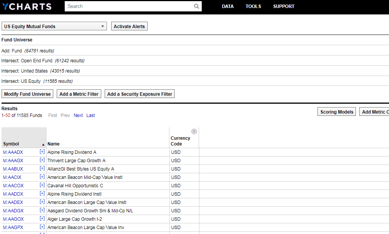This screenshot has height=234, width=389.
Task: Open fund M:AAADX link
Action: click(x=13, y=152)
